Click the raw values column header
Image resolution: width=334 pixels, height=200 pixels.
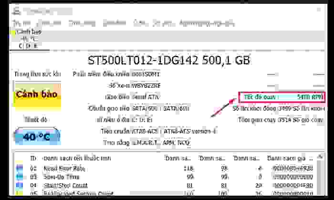click(x=290, y=158)
